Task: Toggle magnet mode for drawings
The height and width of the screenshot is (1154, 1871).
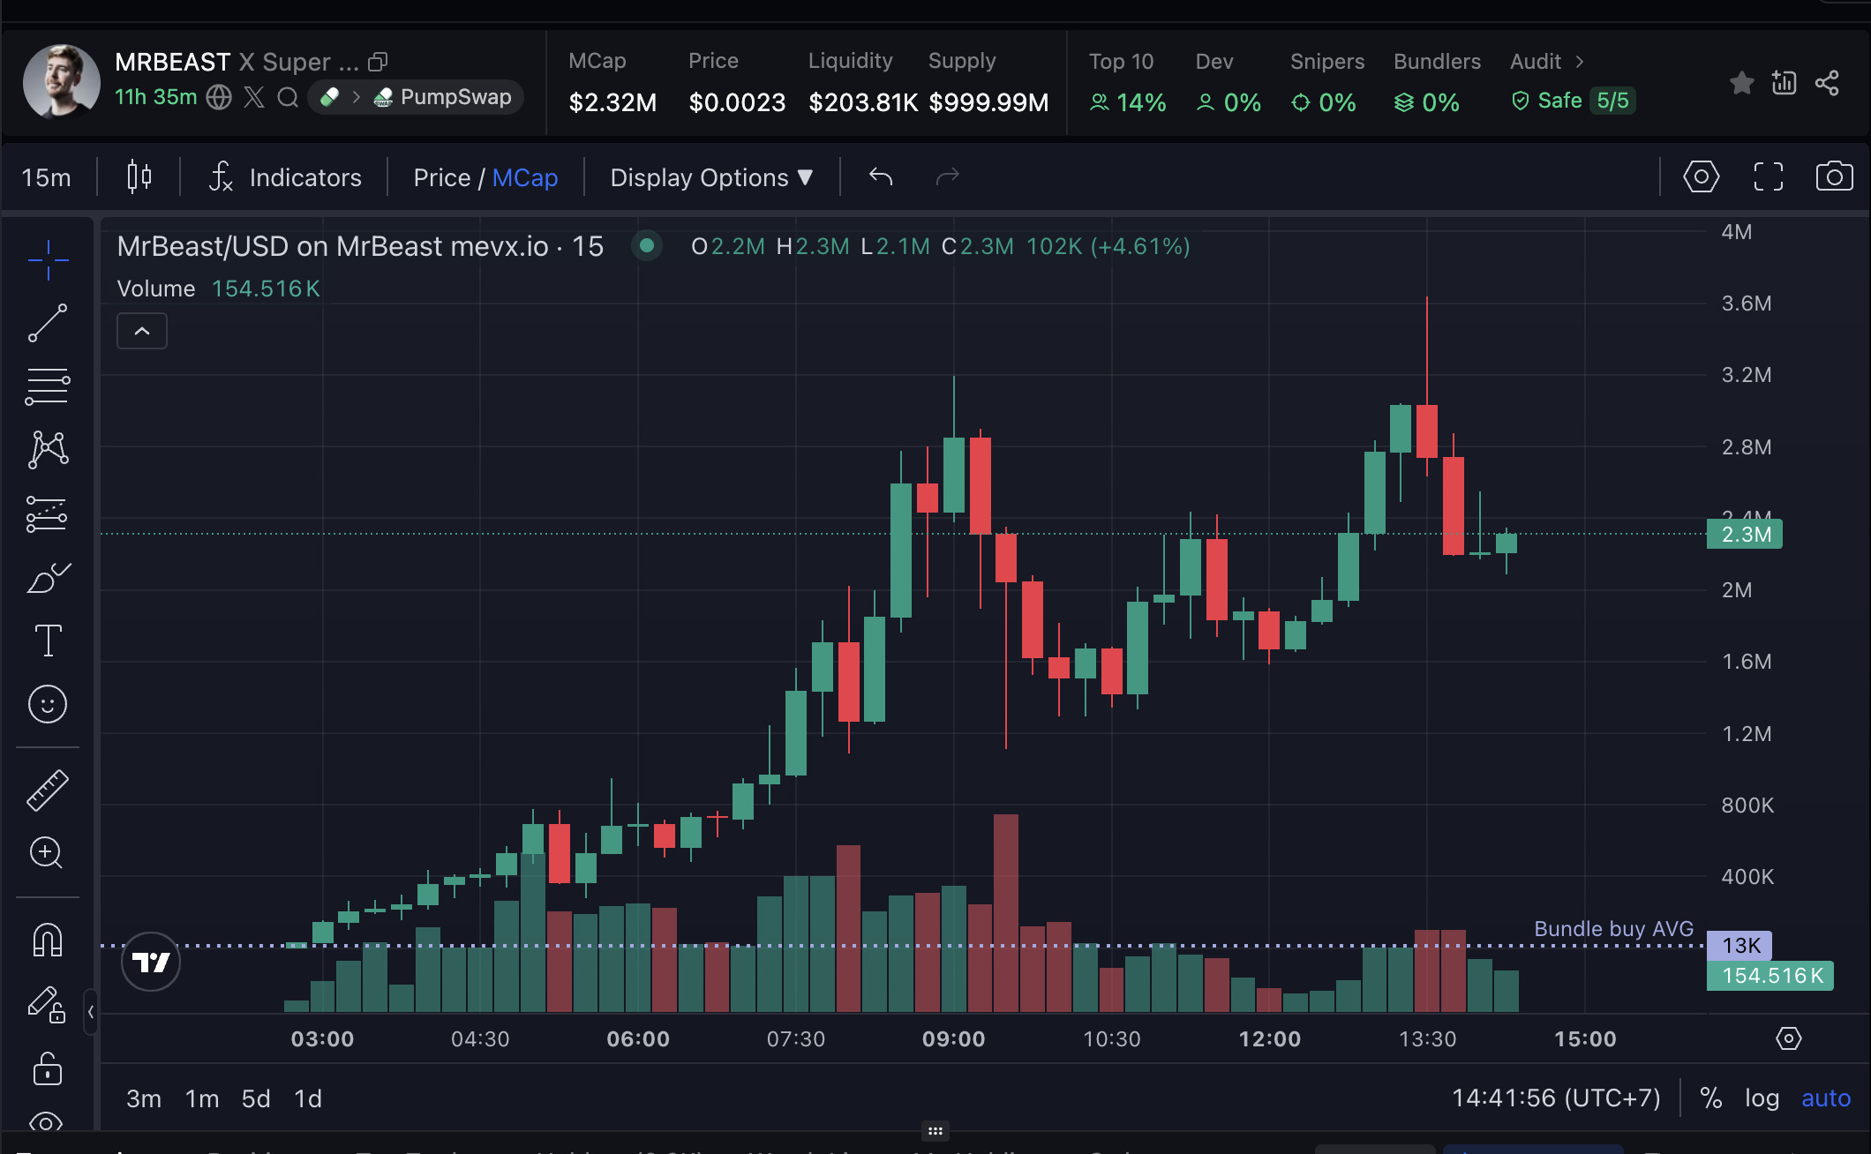Action: pyautogui.click(x=48, y=940)
